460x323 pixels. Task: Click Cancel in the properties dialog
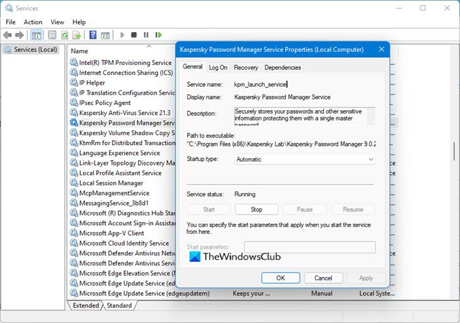tap(323, 278)
